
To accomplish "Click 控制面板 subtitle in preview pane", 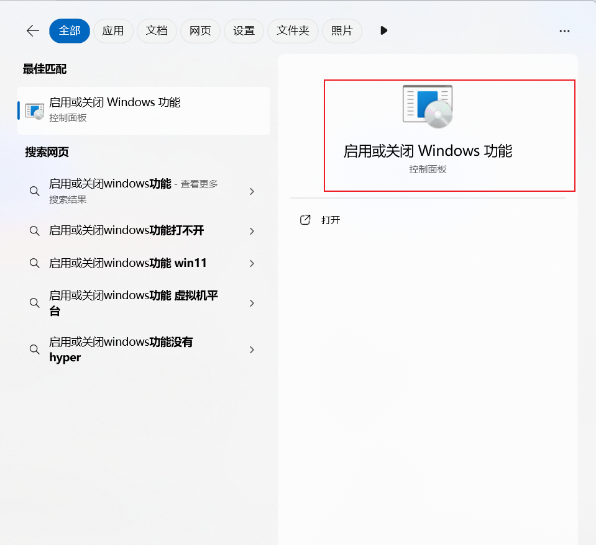I will [428, 169].
